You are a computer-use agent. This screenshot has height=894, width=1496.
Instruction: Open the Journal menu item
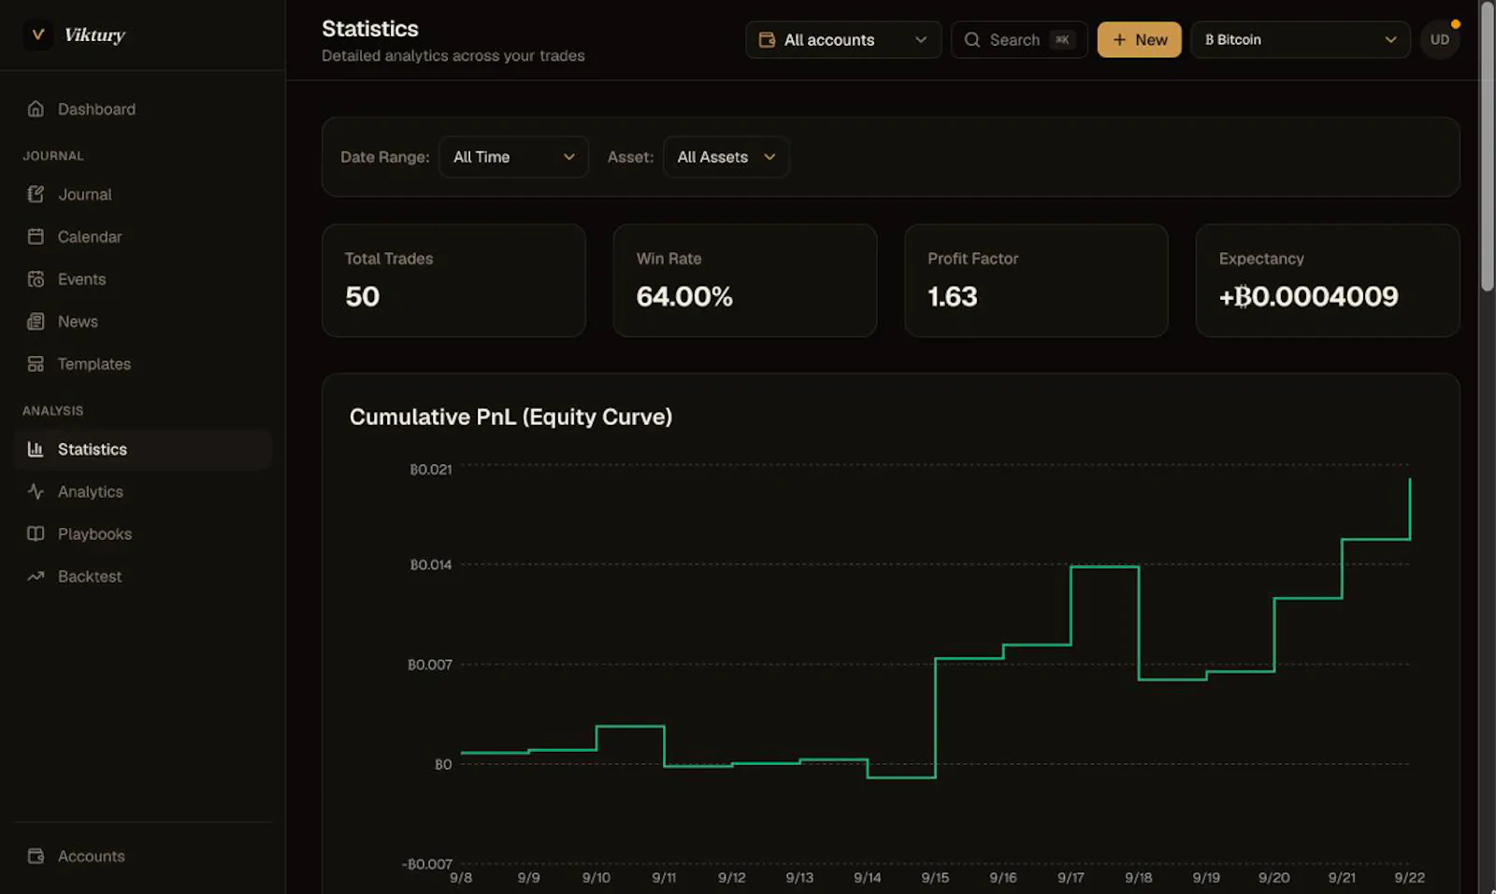coord(143,194)
